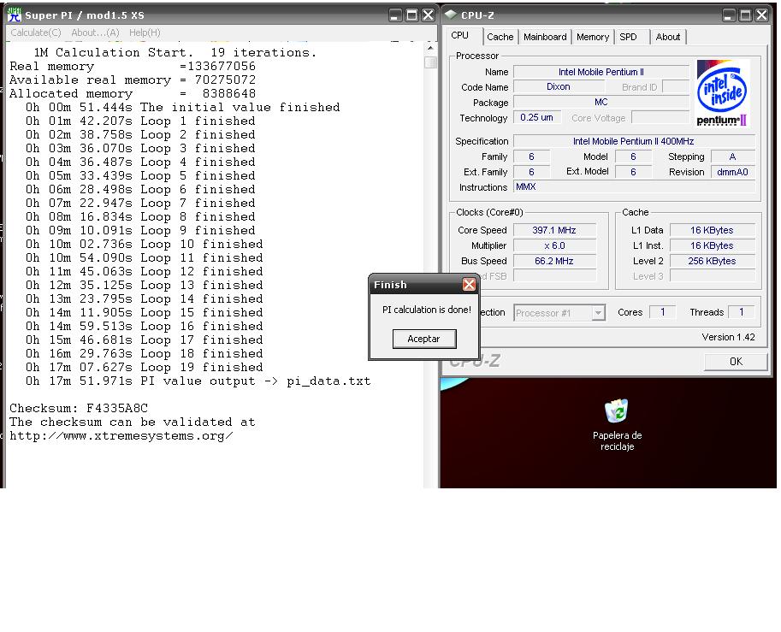Click the Checksum: F4335A8C line
This screenshot has height=632, width=781.
[x=79, y=409]
